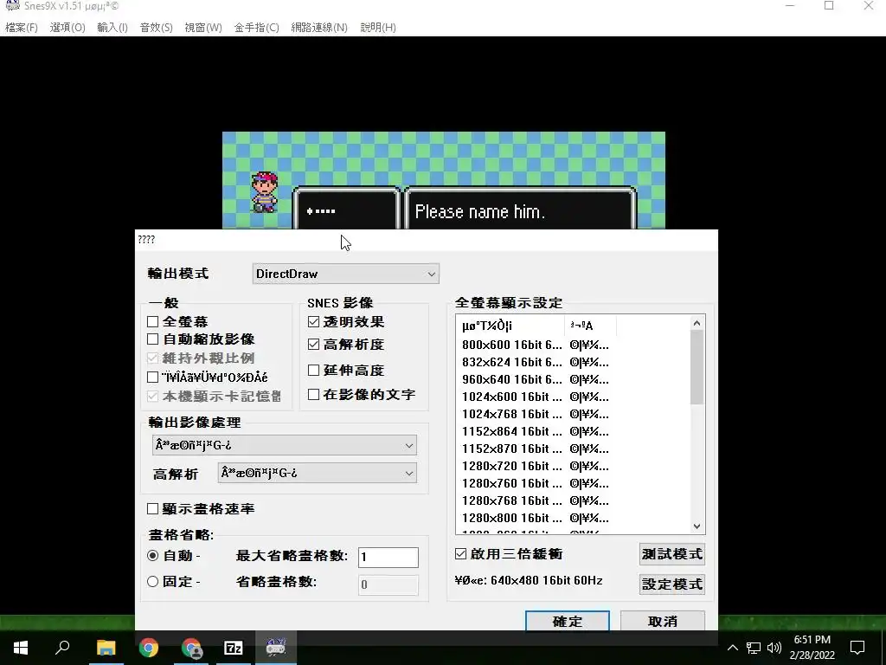Open 選項(O) menu

coord(67,27)
